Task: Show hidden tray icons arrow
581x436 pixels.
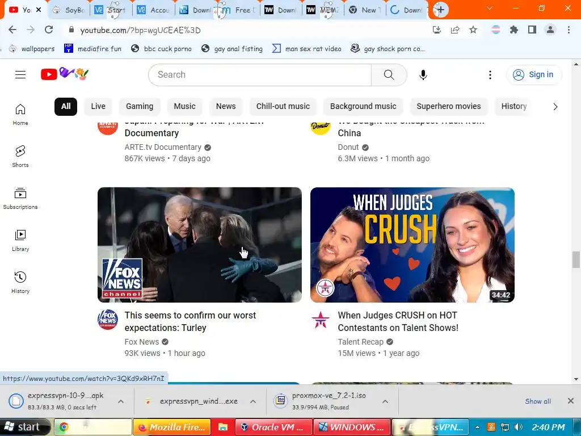Action: click(477, 427)
